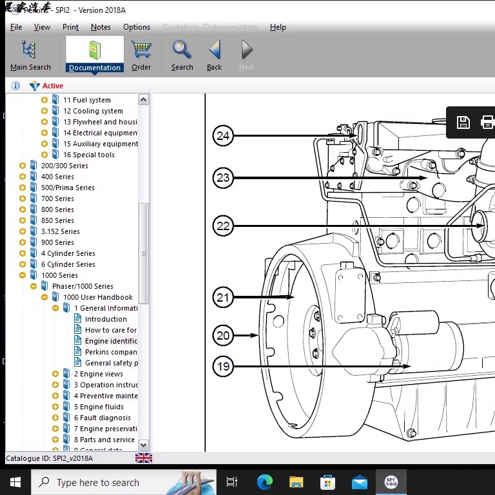Open General safety document in tree
The height and width of the screenshot is (495, 495).
pos(111,363)
